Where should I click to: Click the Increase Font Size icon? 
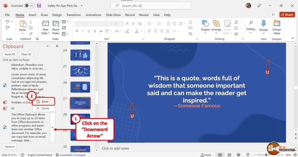click(x=128, y=23)
